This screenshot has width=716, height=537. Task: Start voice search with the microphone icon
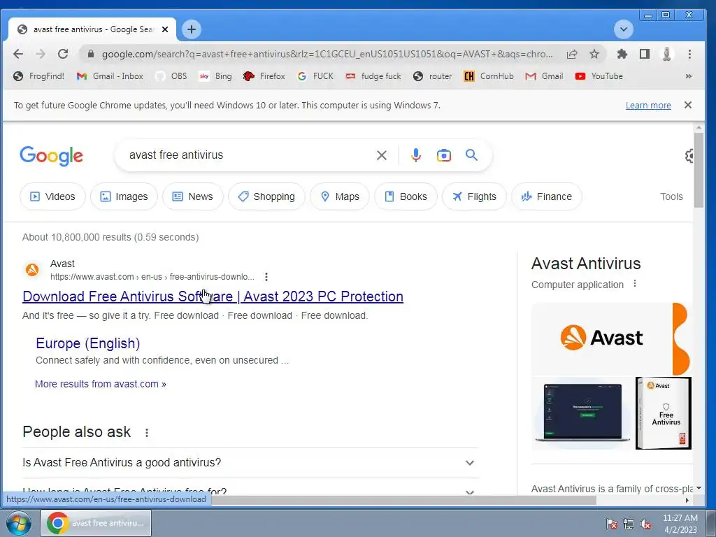pyautogui.click(x=415, y=155)
